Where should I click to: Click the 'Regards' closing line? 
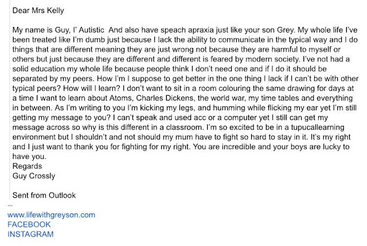click(27, 166)
